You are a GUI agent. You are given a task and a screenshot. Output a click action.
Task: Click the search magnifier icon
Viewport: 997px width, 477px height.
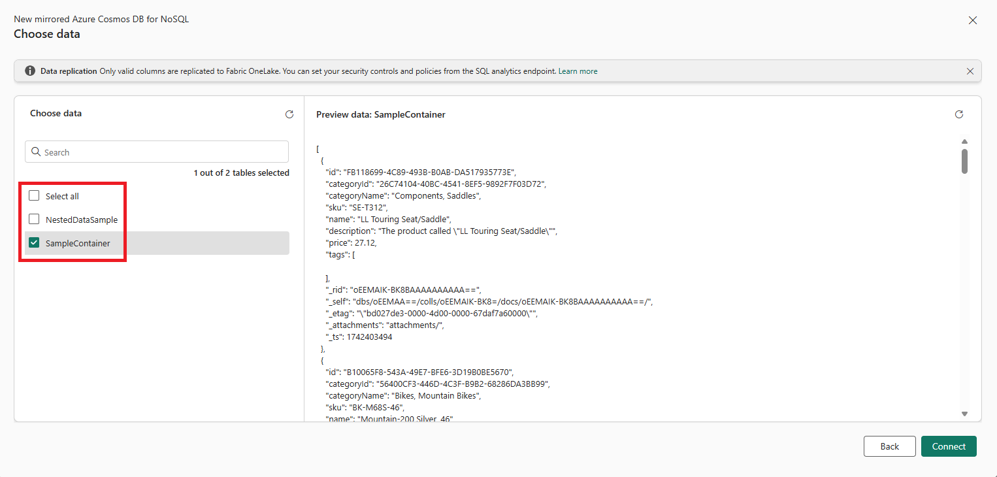click(36, 152)
